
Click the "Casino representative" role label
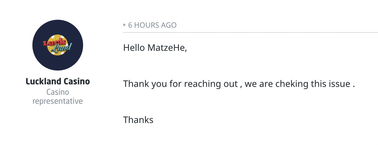click(58, 96)
